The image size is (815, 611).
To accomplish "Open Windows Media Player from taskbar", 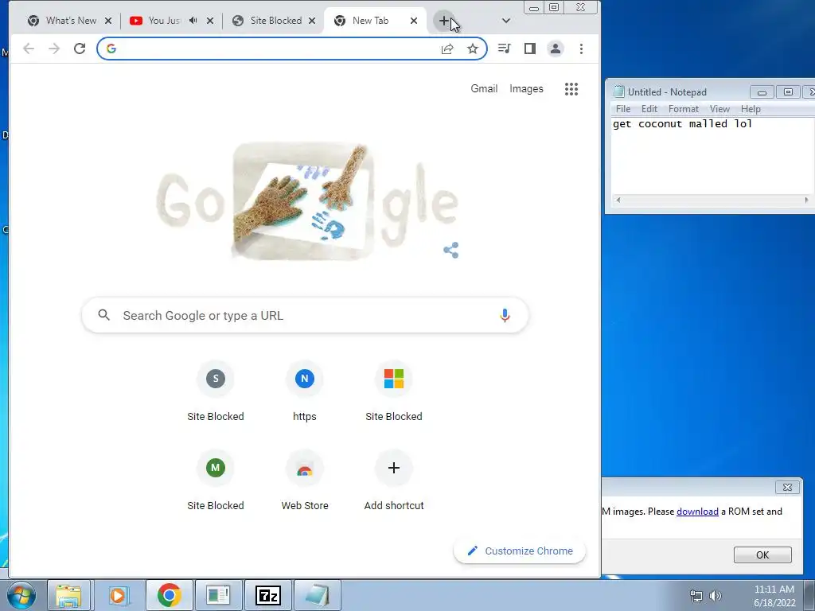I will (118, 595).
